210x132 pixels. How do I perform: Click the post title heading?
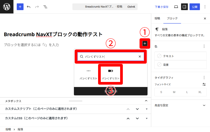click(53, 35)
